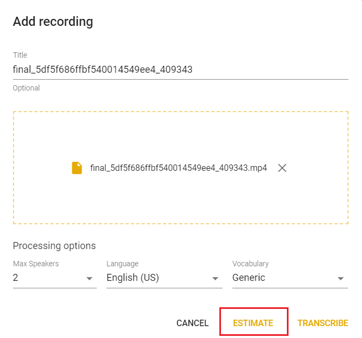
Task: Click the Max Speakers label
Action: (36, 264)
